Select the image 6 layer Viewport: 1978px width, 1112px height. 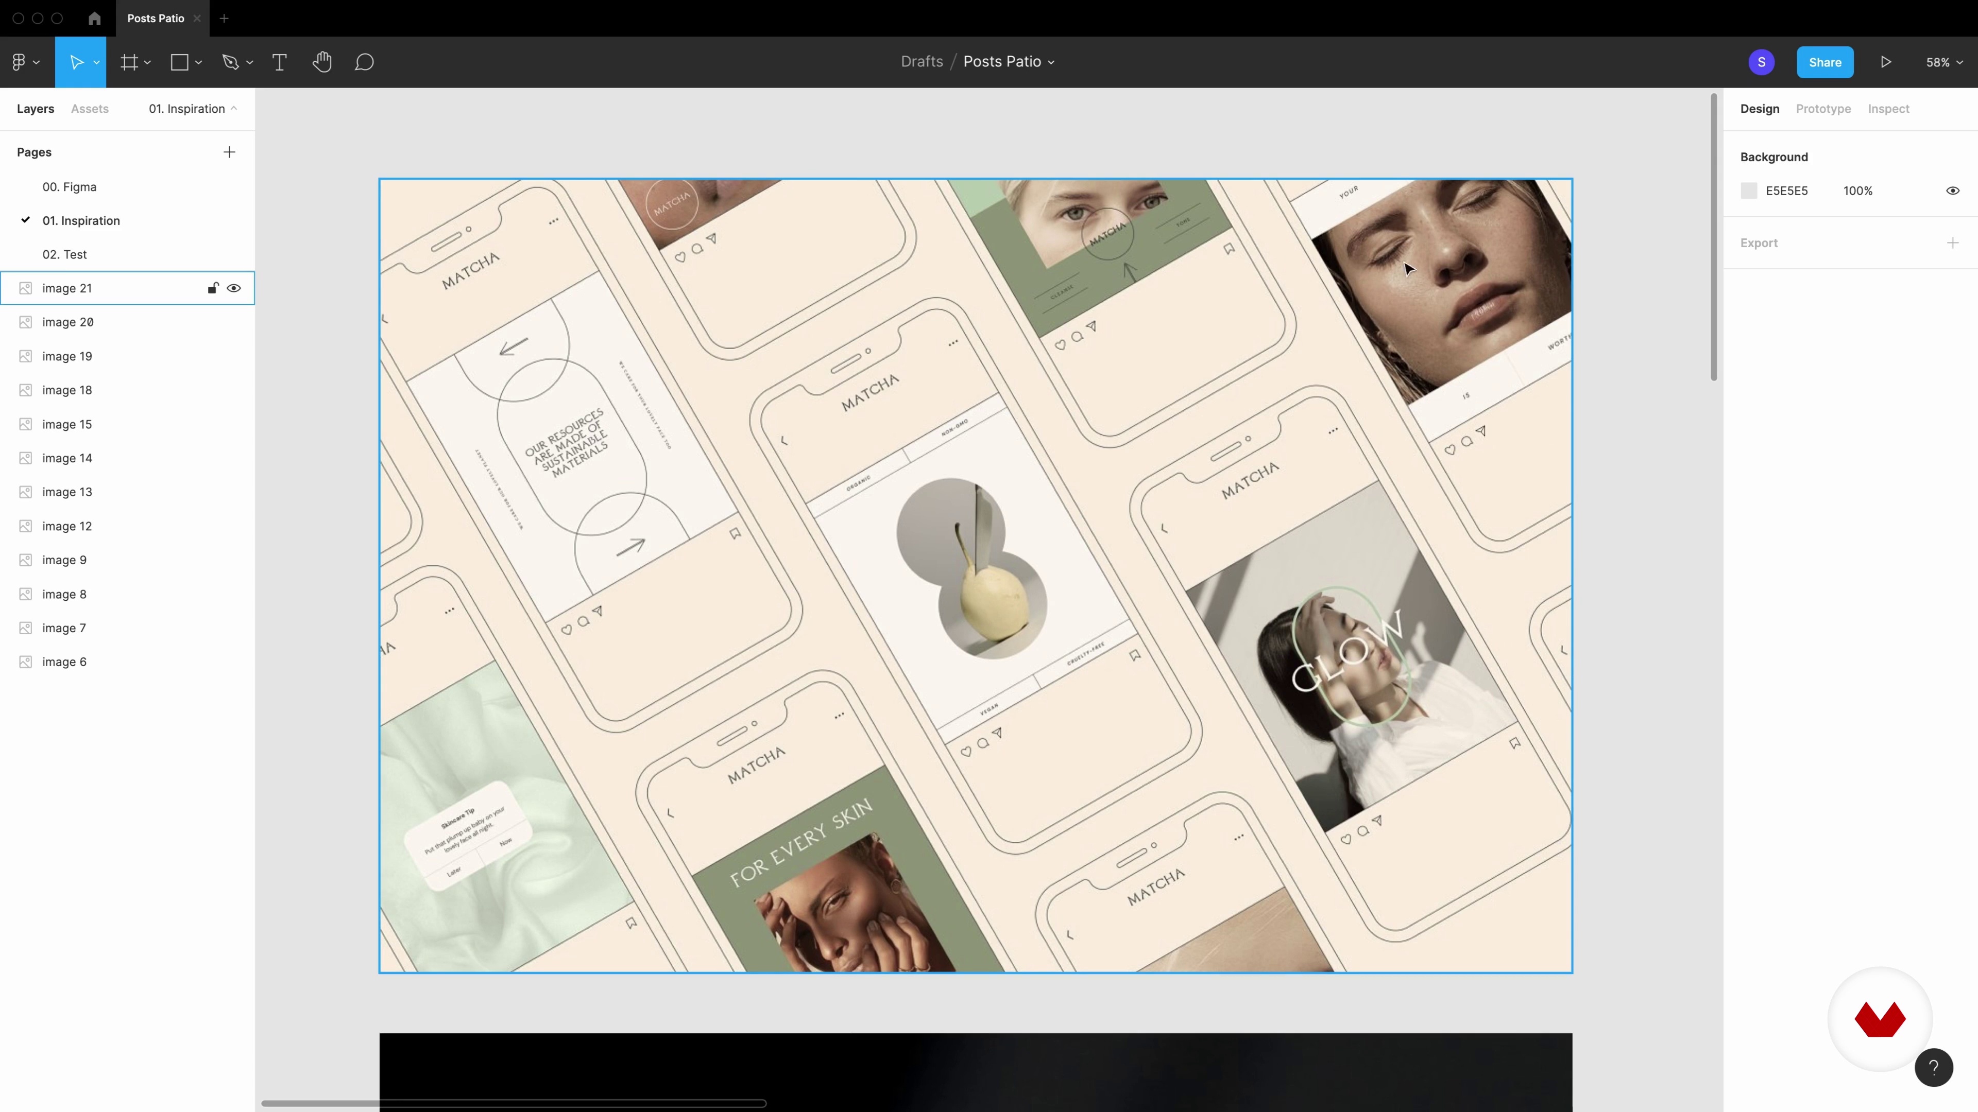[x=127, y=662]
